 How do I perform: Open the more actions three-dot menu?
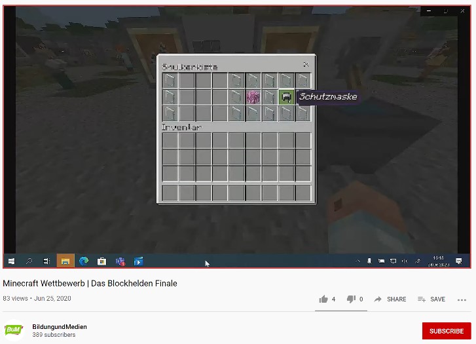[x=462, y=300]
